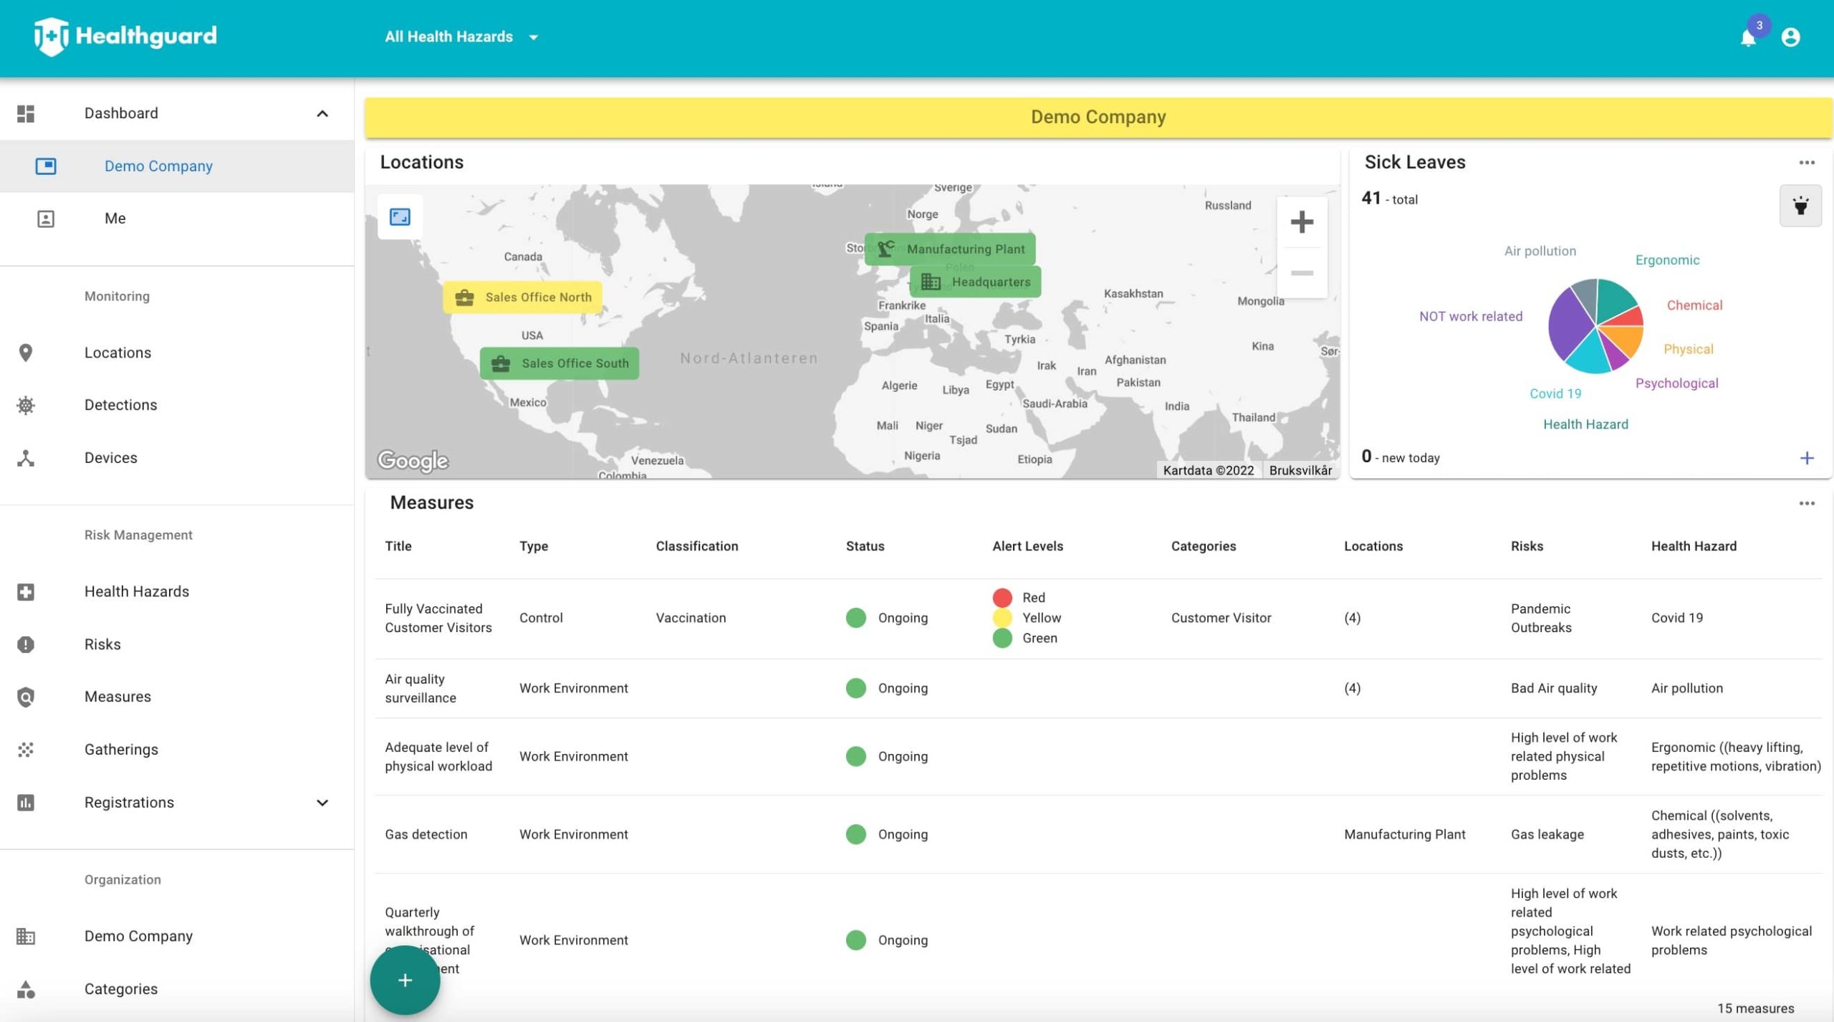This screenshot has width=1834, height=1022.
Task: Click the Google logo on the map
Action: point(413,460)
